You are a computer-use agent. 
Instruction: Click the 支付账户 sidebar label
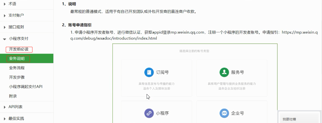(x=16, y=15)
